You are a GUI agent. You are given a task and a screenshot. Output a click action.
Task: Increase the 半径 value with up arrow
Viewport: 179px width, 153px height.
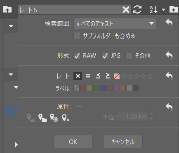(x=152, y=114)
